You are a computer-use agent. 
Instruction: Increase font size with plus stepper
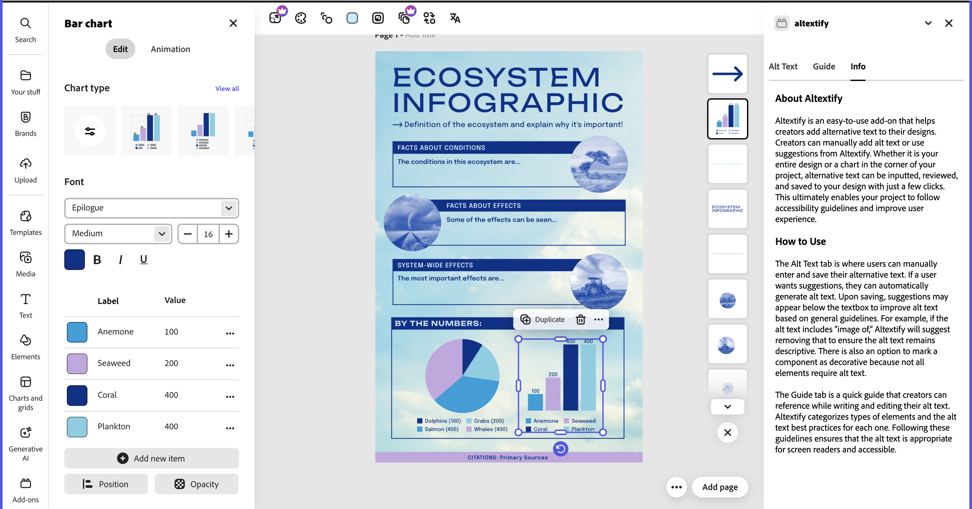[x=229, y=234]
